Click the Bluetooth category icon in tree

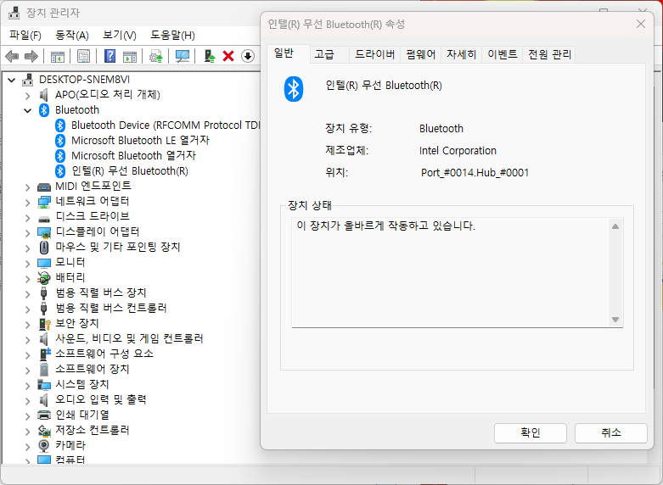click(x=44, y=110)
